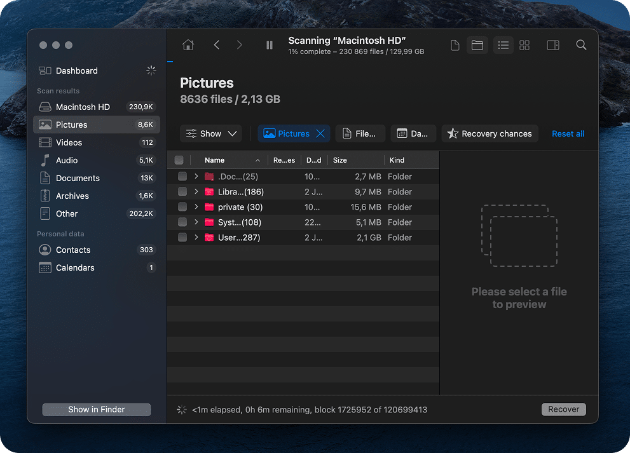Toggle the preview side panel icon
This screenshot has width=630, height=453.
point(552,45)
